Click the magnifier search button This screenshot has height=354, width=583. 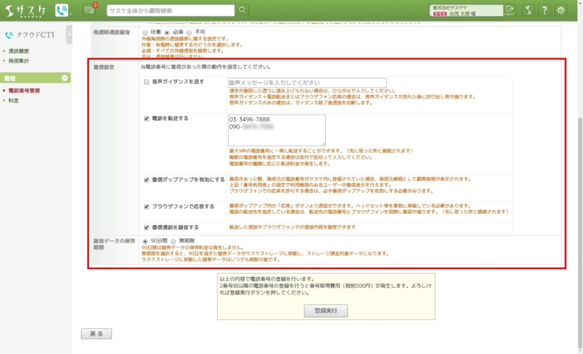tap(243, 10)
